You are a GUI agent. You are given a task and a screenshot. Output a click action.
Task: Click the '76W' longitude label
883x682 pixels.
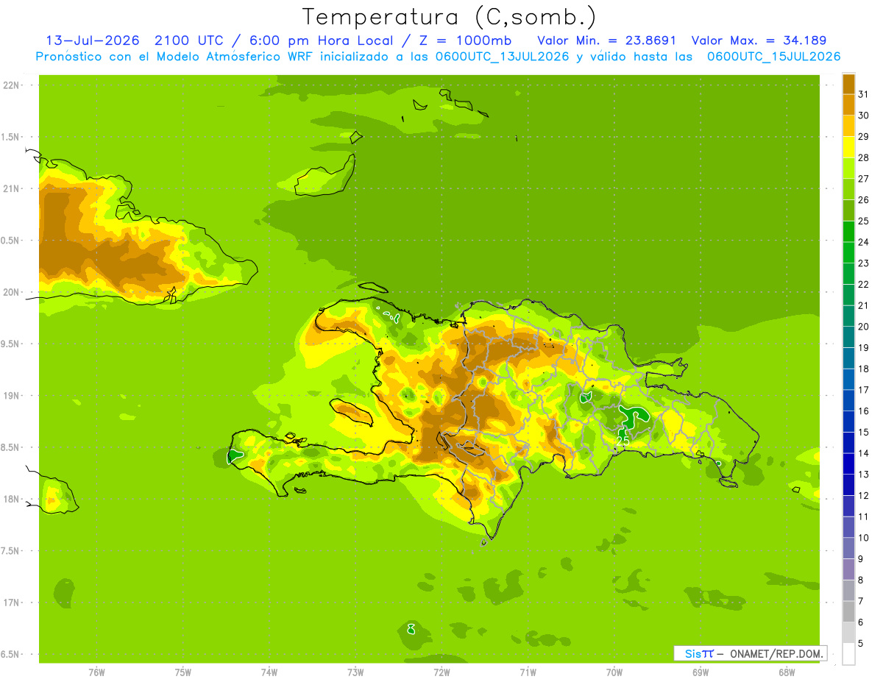pos(96,672)
